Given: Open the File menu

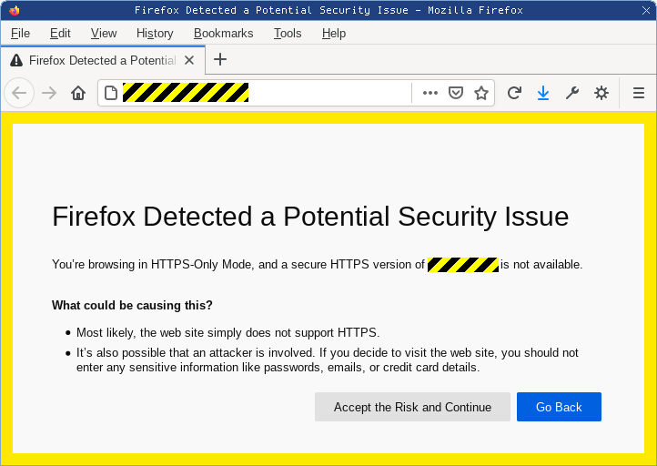Looking at the screenshot, I should pyautogui.click(x=20, y=33).
